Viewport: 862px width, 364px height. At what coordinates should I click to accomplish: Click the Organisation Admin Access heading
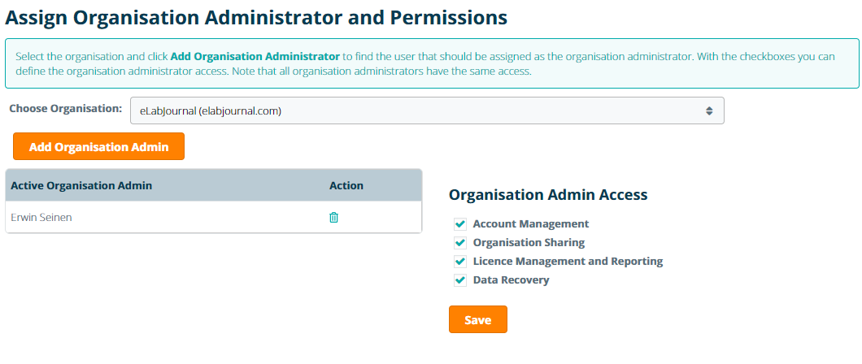point(547,195)
